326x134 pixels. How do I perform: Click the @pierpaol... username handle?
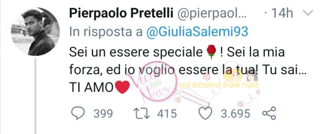211,14
